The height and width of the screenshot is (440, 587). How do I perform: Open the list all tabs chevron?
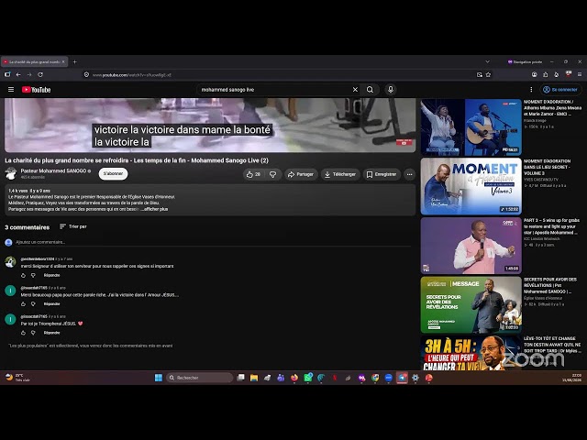(x=487, y=61)
